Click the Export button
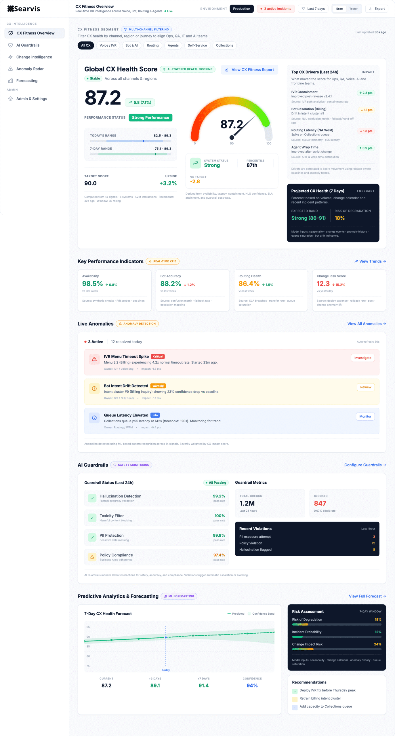This screenshot has width=395, height=737. point(377,9)
